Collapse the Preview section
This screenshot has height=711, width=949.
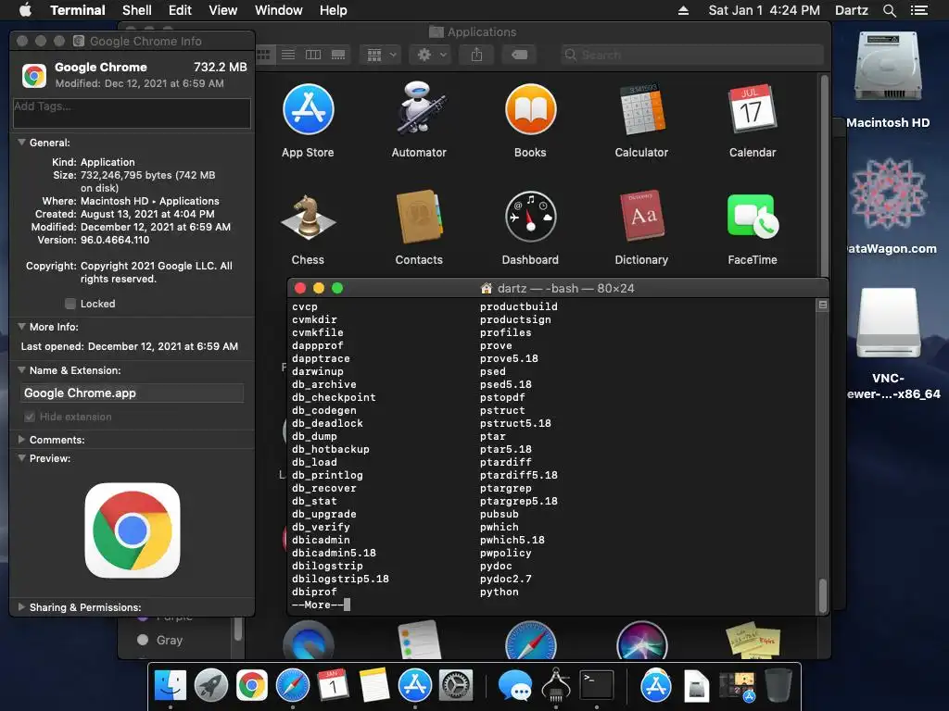(x=22, y=458)
